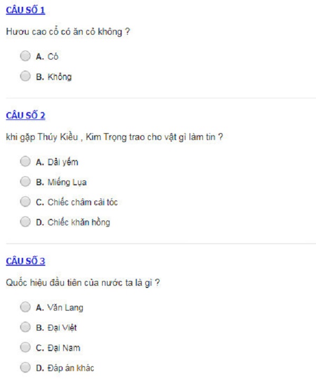Select radio button B. Không
The image size is (316, 380).
[25, 76]
